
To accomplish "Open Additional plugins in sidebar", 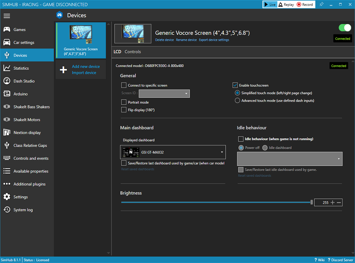I will tap(29, 184).
